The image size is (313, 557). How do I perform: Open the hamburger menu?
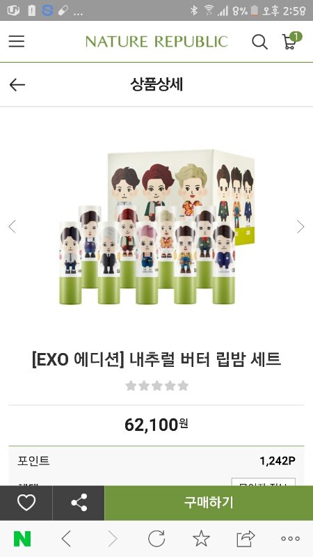click(x=17, y=42)
